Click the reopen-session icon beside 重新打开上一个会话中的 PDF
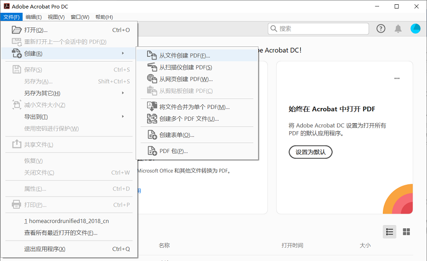This screenshot has height=261, width=427. point(17,42)
